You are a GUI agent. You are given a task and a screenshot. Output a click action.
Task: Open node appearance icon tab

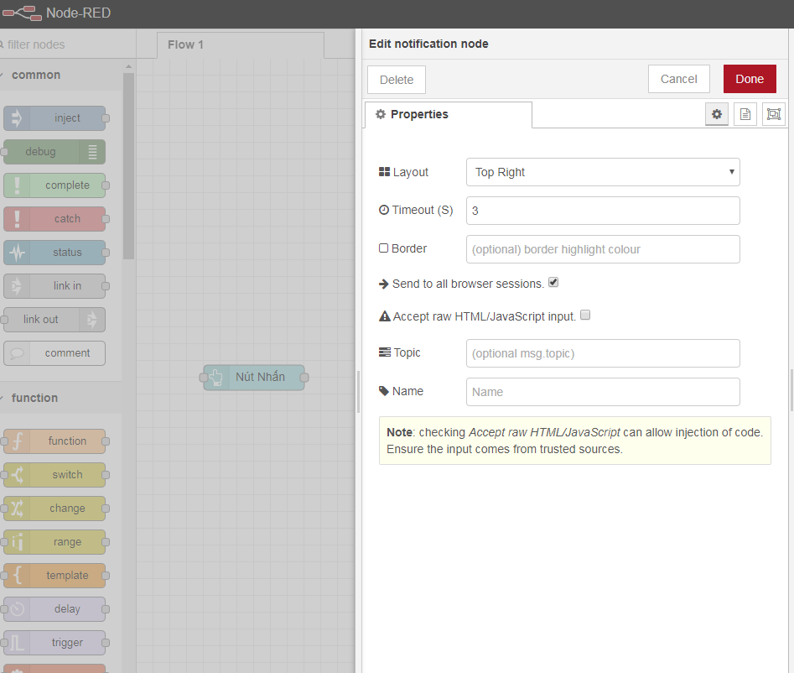point(773,114)
